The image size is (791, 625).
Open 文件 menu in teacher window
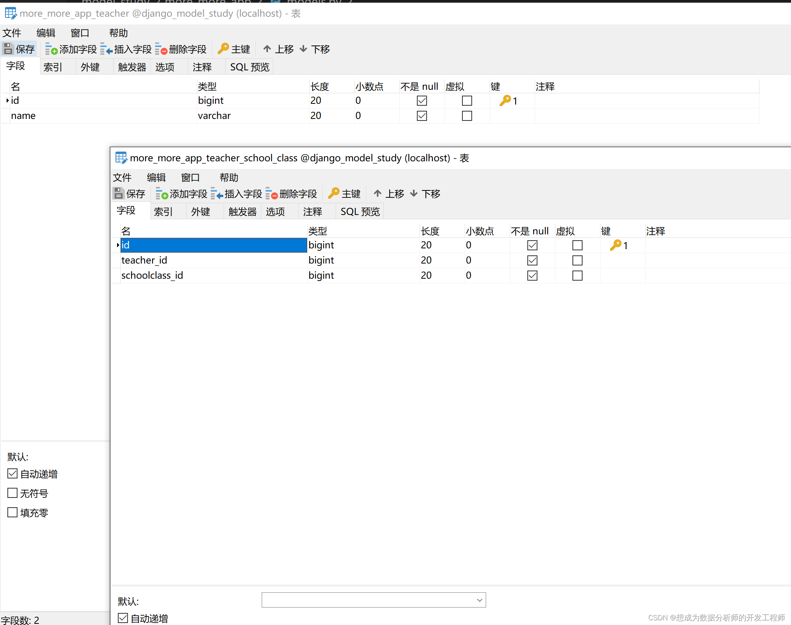(12, 33)
